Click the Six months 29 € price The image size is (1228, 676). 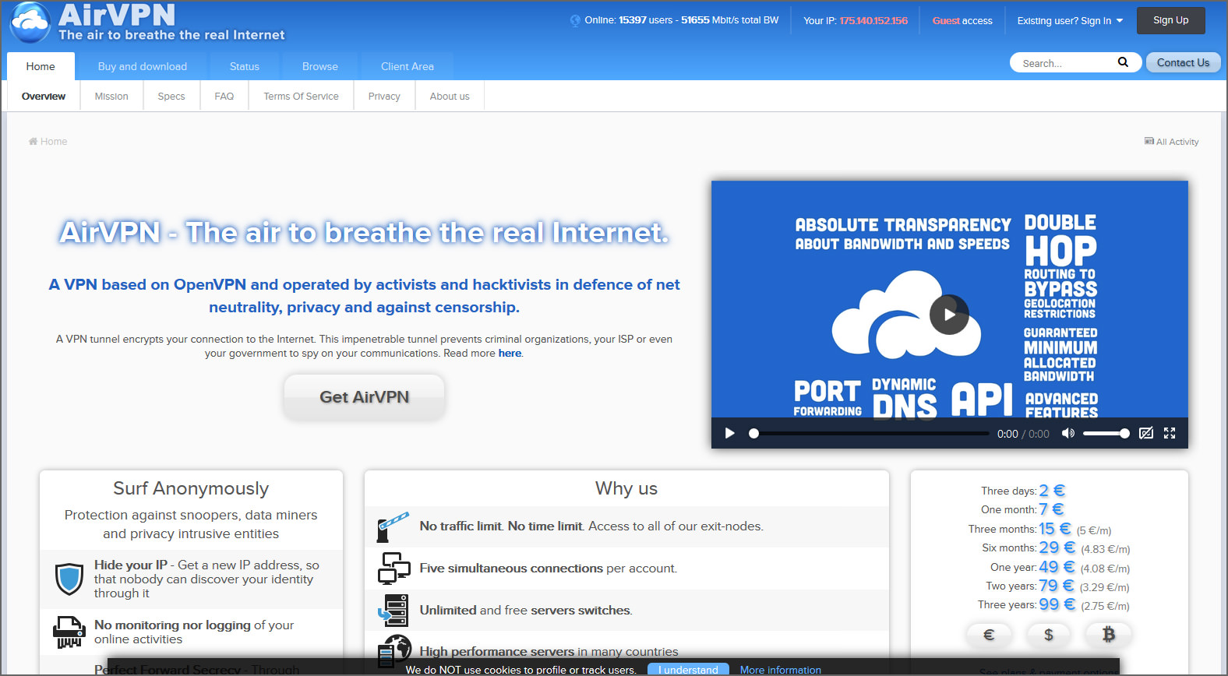[1056, 547]
